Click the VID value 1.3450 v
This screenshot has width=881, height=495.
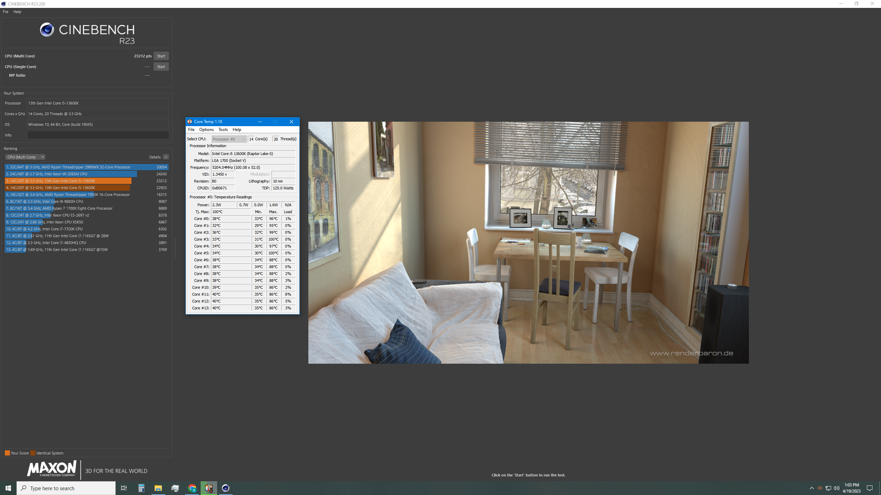tap(223, 174)
